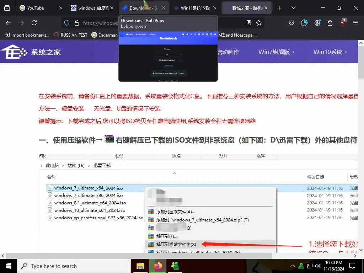This screenshot has width=364, height=273.
Task: Click the 修改日期 column header
Action: 316,177
